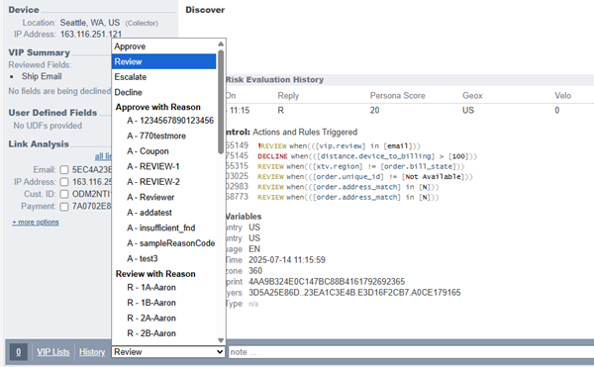594x367 pixels.
Task: Click the dropdown list scrollbar thumb
Action: [221, 102]
